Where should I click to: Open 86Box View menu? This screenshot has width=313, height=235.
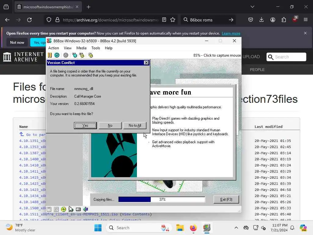pyautogui.click(x=68, y=48)
